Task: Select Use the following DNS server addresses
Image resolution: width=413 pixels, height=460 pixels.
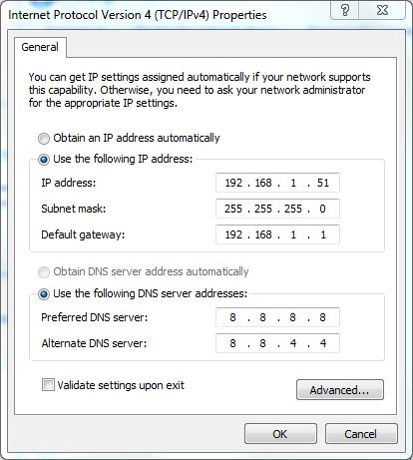Action: point(44,294)
